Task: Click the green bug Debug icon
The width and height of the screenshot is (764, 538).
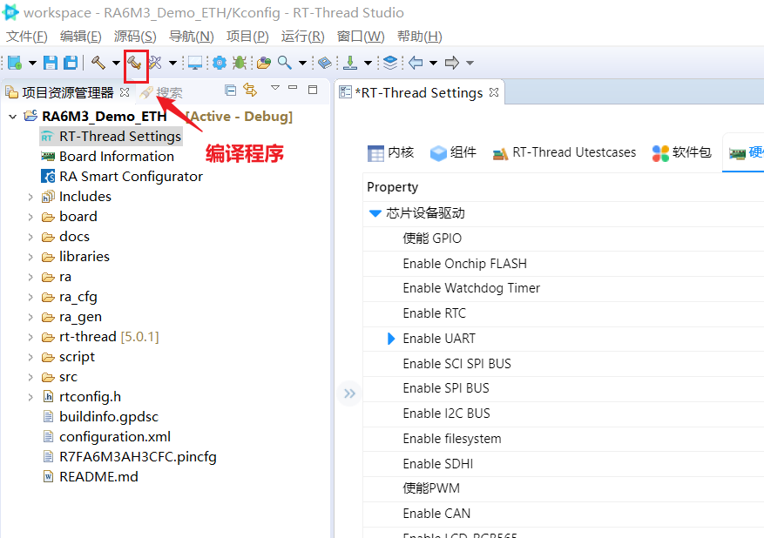Action: (x=240, y=63)
